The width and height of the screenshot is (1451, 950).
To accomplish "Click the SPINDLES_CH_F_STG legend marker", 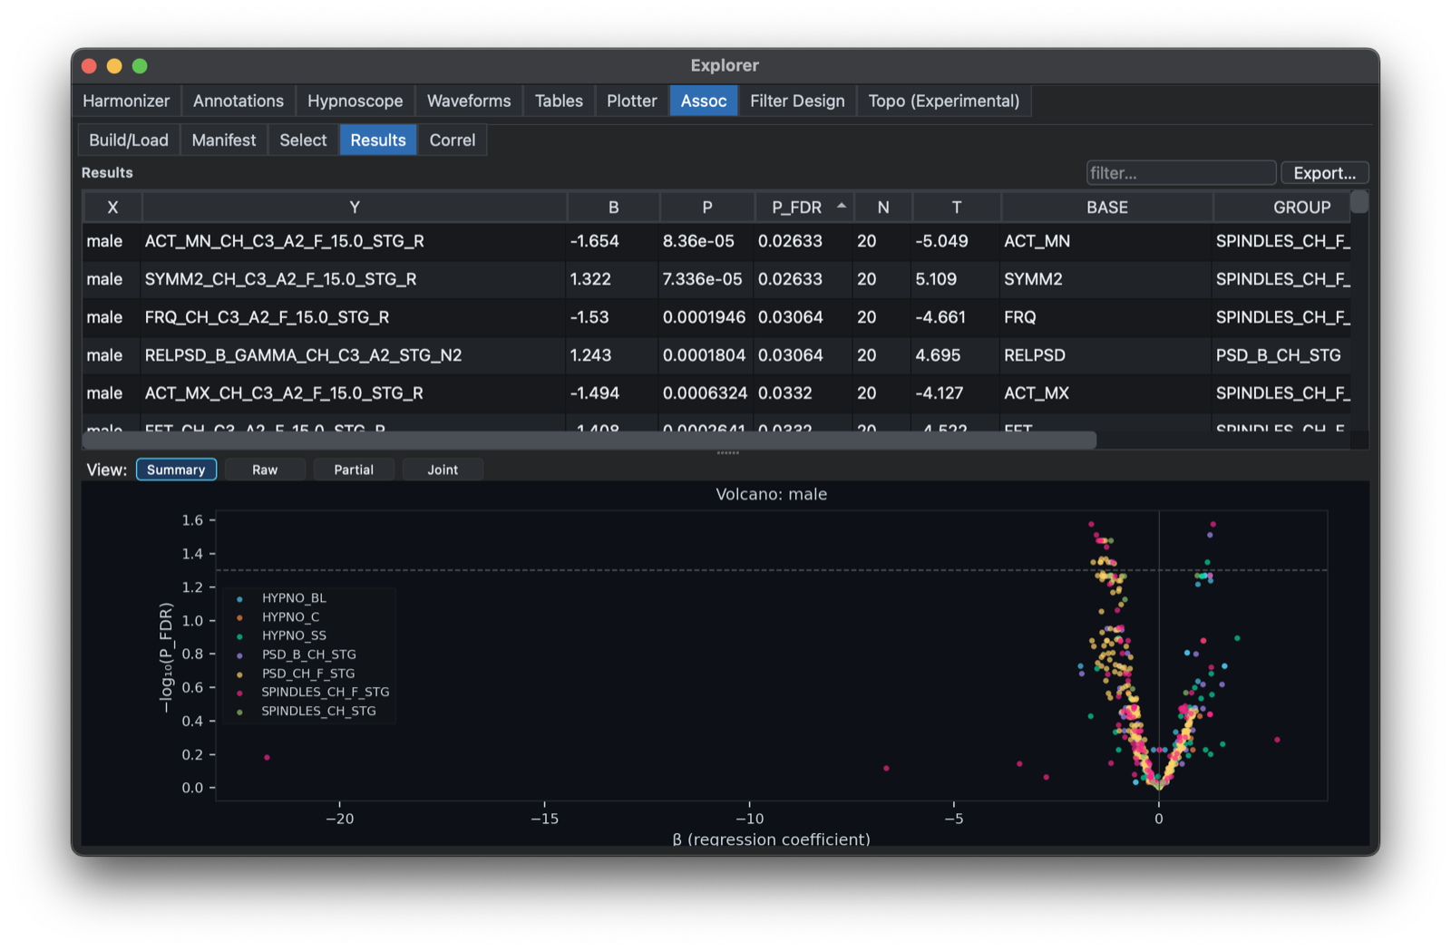I will pos(239,693).
